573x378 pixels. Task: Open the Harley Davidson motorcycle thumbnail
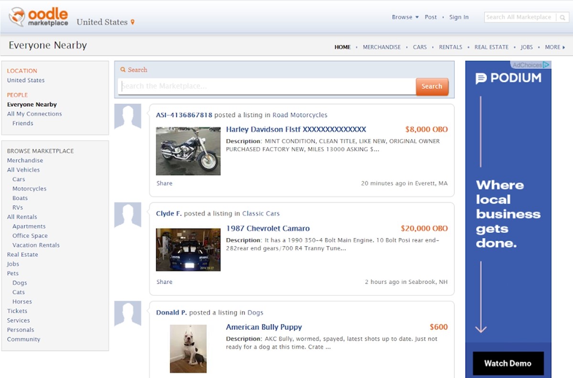click(x=188, y=151)
